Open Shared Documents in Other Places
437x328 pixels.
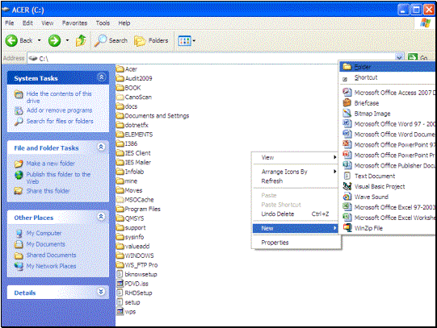pyautogui.click(x=51, y=255)
